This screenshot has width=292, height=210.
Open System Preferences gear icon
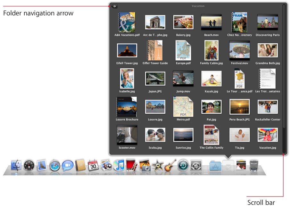pos(196,166)
